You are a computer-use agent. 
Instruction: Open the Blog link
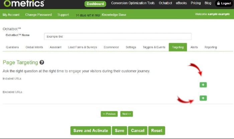(x=208, y=3)
